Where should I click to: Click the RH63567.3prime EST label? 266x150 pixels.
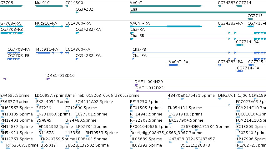point(22,145)
